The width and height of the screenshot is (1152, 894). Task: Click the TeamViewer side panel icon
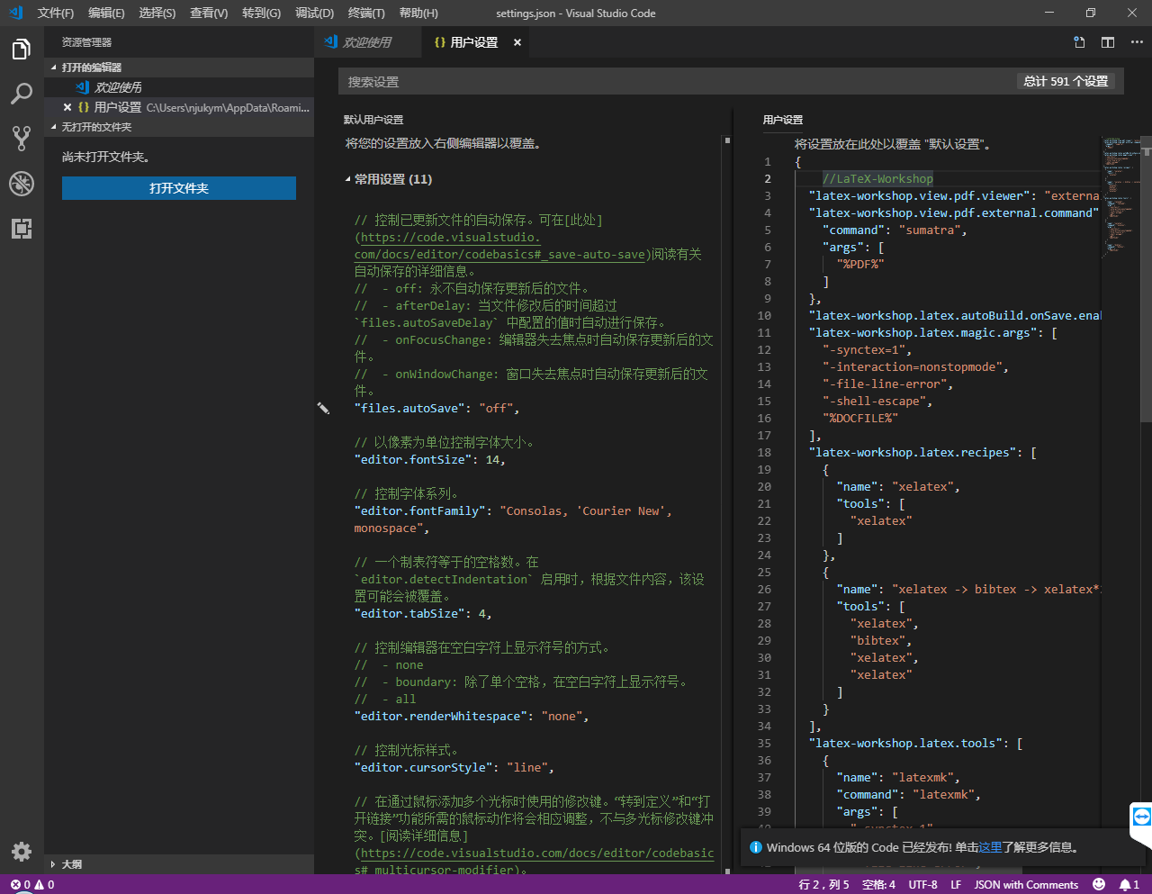[x=1141, y=817]
